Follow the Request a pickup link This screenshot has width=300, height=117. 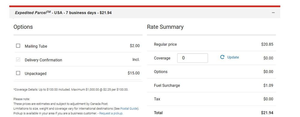tap(111, 113)
